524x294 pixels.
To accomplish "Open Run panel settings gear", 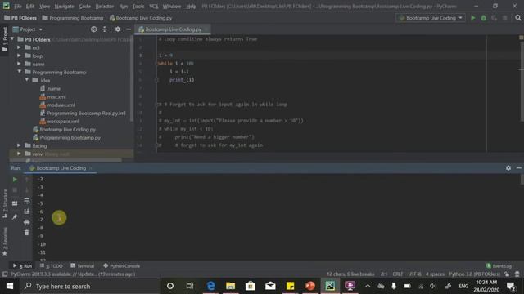I will pyautogui.click(x=508, y=168).
